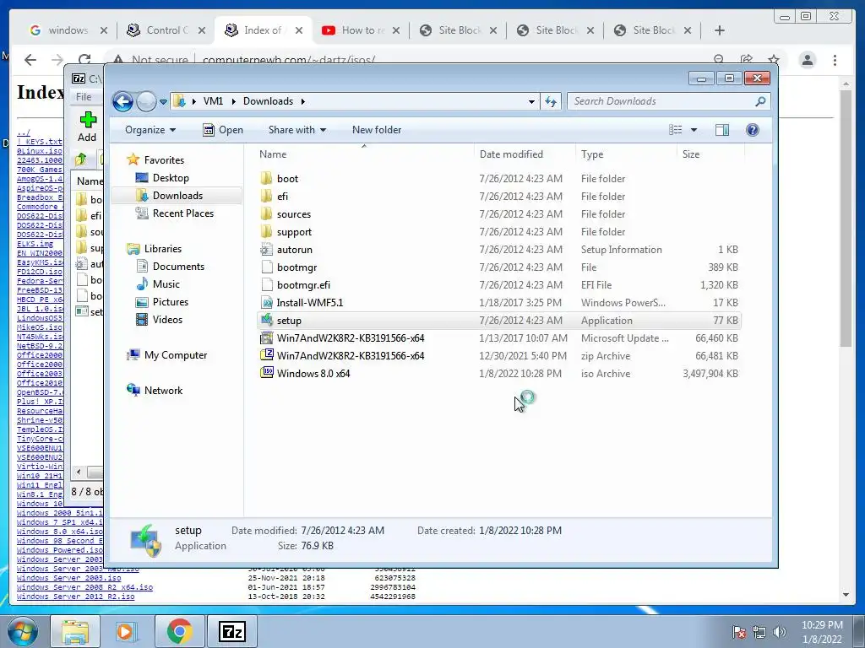Sort by the Type column header
This screenshot has height=648, width=865.
click(x=626, y=154)
